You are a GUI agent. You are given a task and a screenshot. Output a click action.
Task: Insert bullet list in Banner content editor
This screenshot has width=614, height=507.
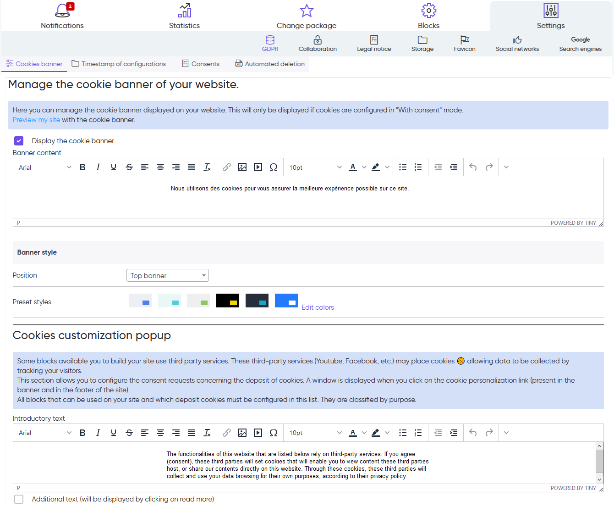click(x=403, y=167)
